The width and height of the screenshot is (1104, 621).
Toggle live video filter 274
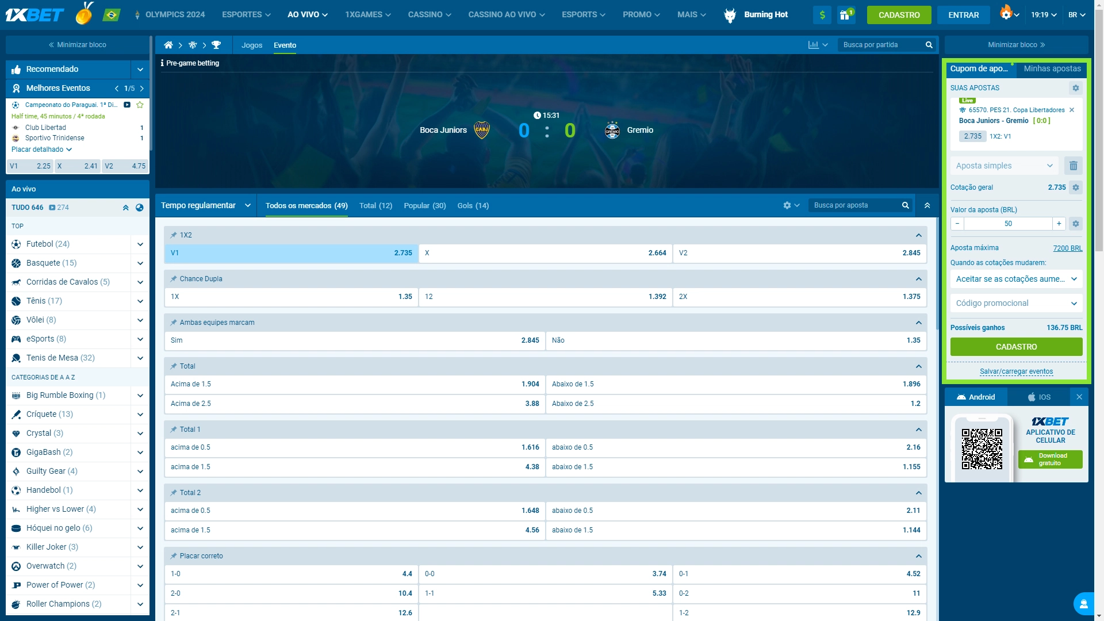(x=59, y=208)
